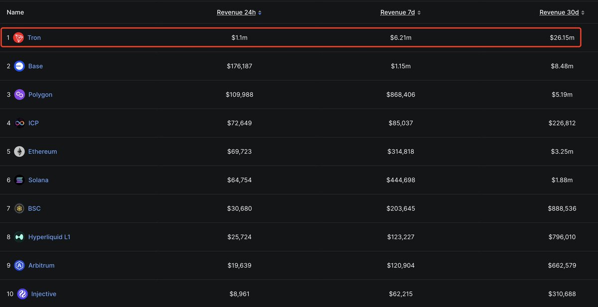
Task: Click the purple Polygon logo icon
Action: pyautogui.click(x=19, y=95)
